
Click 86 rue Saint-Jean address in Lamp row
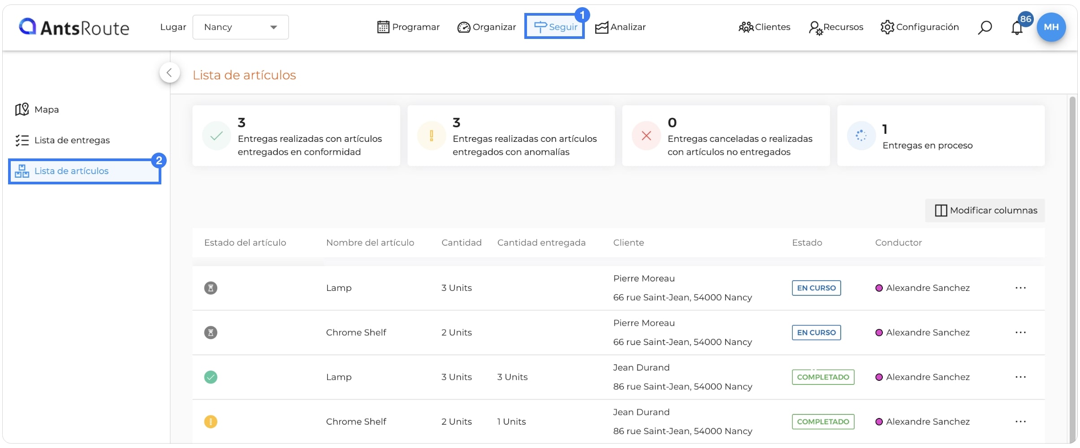tap(683, 387)
